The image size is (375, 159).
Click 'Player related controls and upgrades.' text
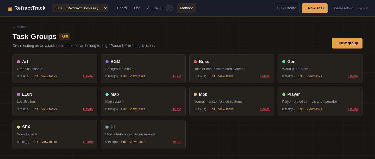310,102
